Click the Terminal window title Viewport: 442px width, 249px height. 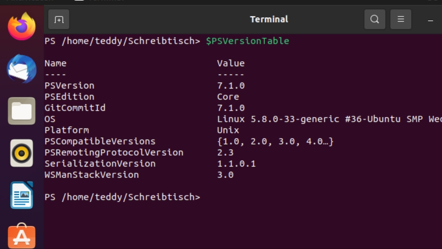[x=269, y=19]
